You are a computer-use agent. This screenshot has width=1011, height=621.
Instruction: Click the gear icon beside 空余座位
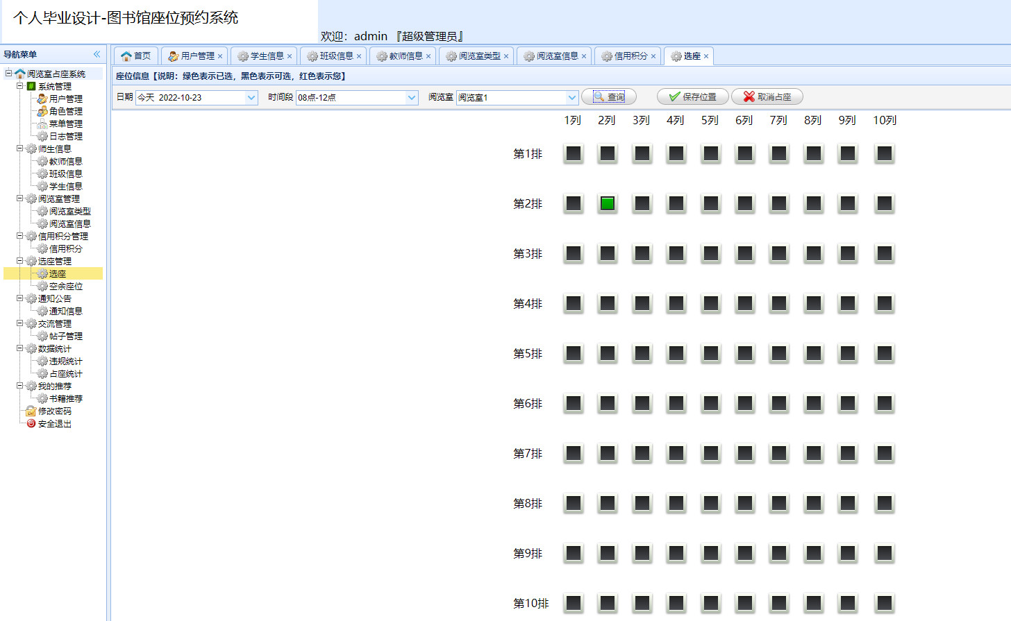(42, 286)
